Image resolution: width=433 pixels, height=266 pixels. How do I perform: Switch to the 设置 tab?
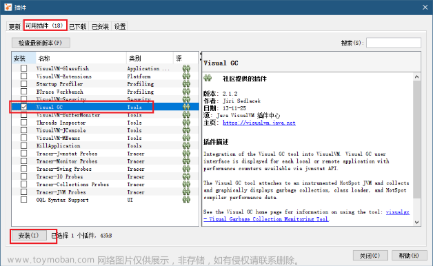(x=119, y=26)
